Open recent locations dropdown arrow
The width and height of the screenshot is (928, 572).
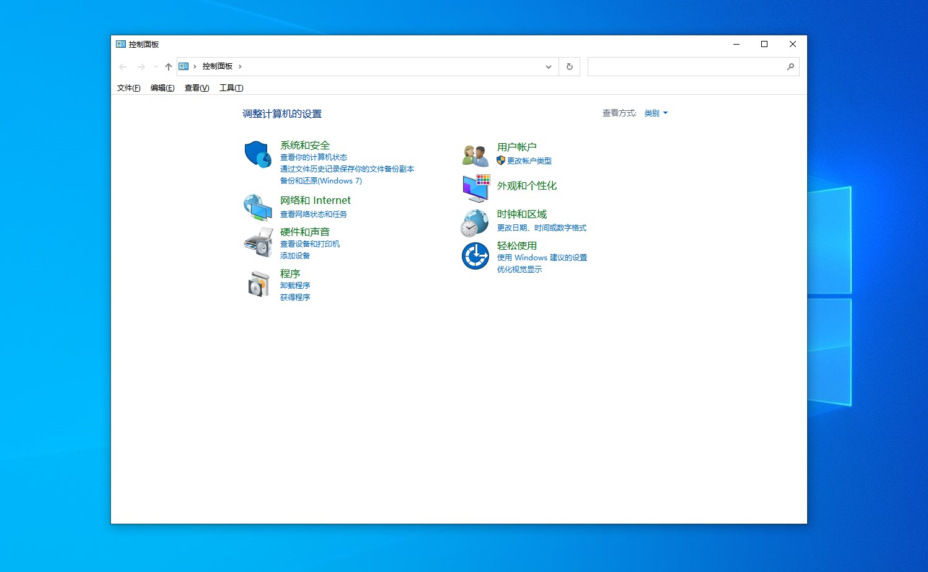tap(156, 67)
